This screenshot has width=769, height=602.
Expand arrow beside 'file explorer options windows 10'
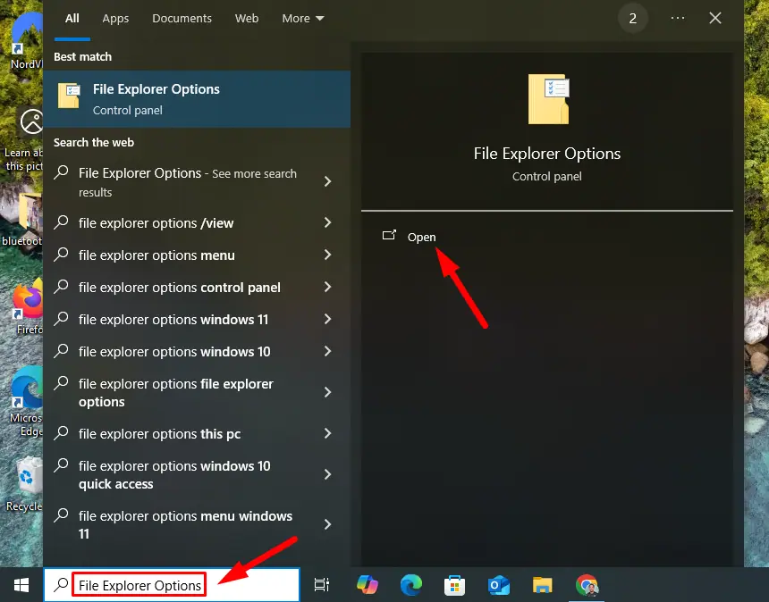coord(327,351)
